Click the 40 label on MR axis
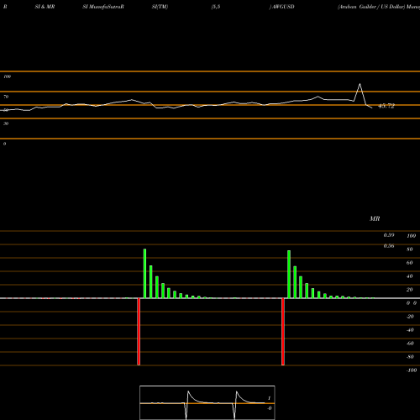420x420 pixels. pos(410,276)
